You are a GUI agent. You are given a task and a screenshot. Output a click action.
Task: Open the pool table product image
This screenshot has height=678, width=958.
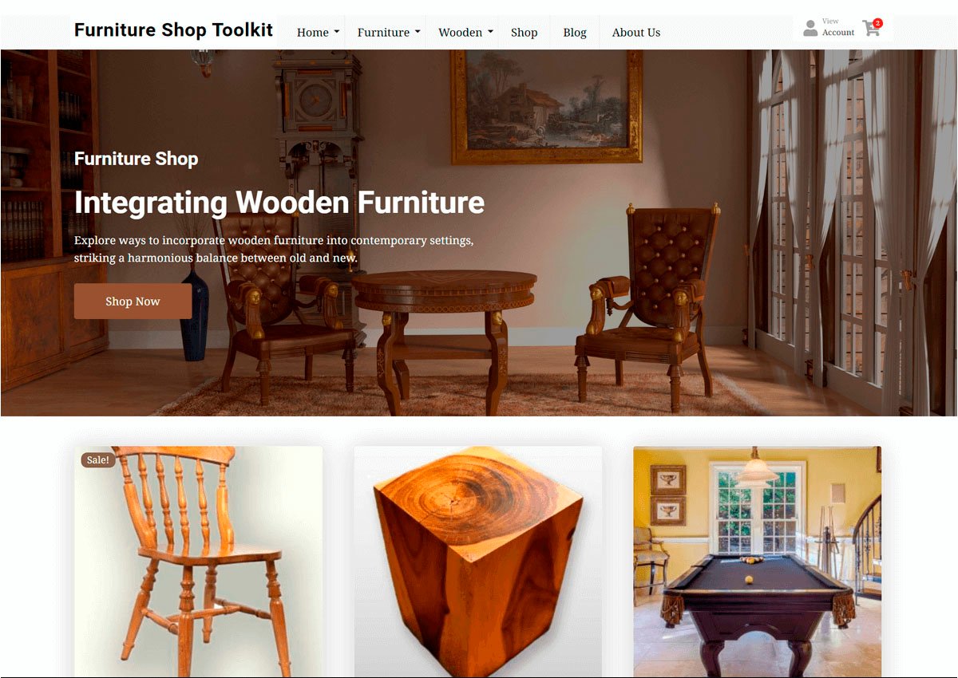(758, 562)
